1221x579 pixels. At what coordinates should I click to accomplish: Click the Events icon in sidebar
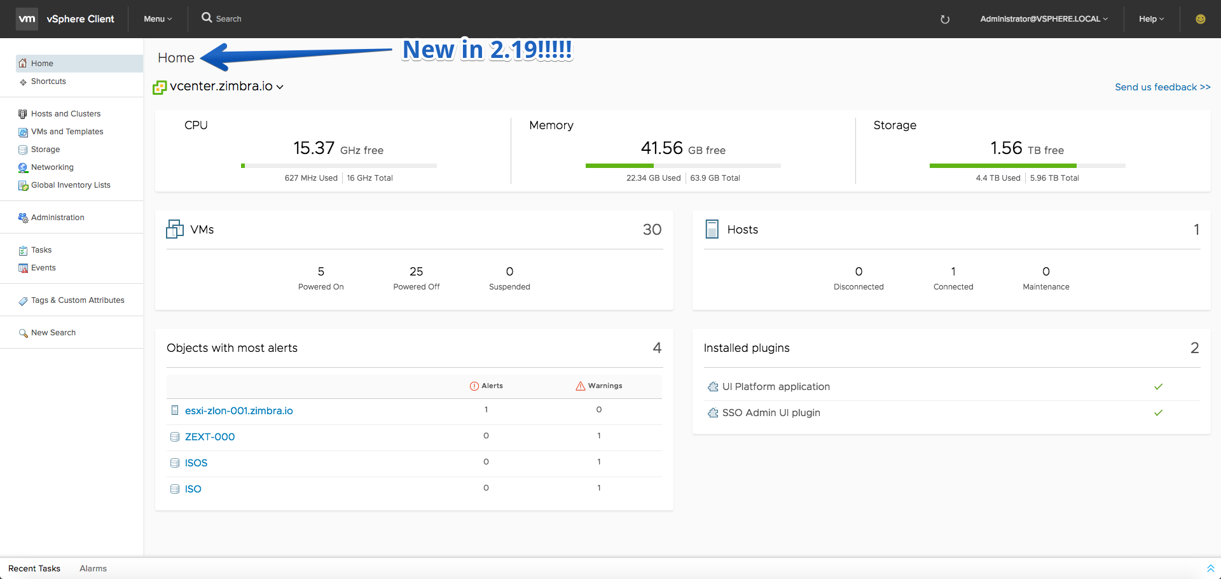23,268
